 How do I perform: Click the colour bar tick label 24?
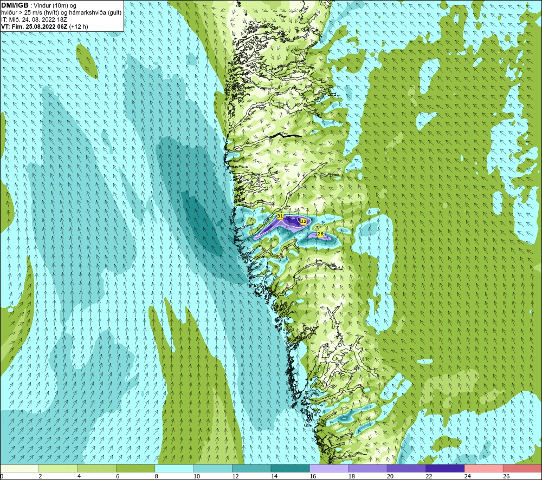tap(468, 476)
